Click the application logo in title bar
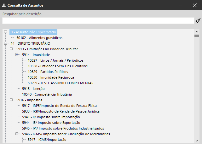The height and width of the screenshot is (144, 202). [x=4, y=5]
